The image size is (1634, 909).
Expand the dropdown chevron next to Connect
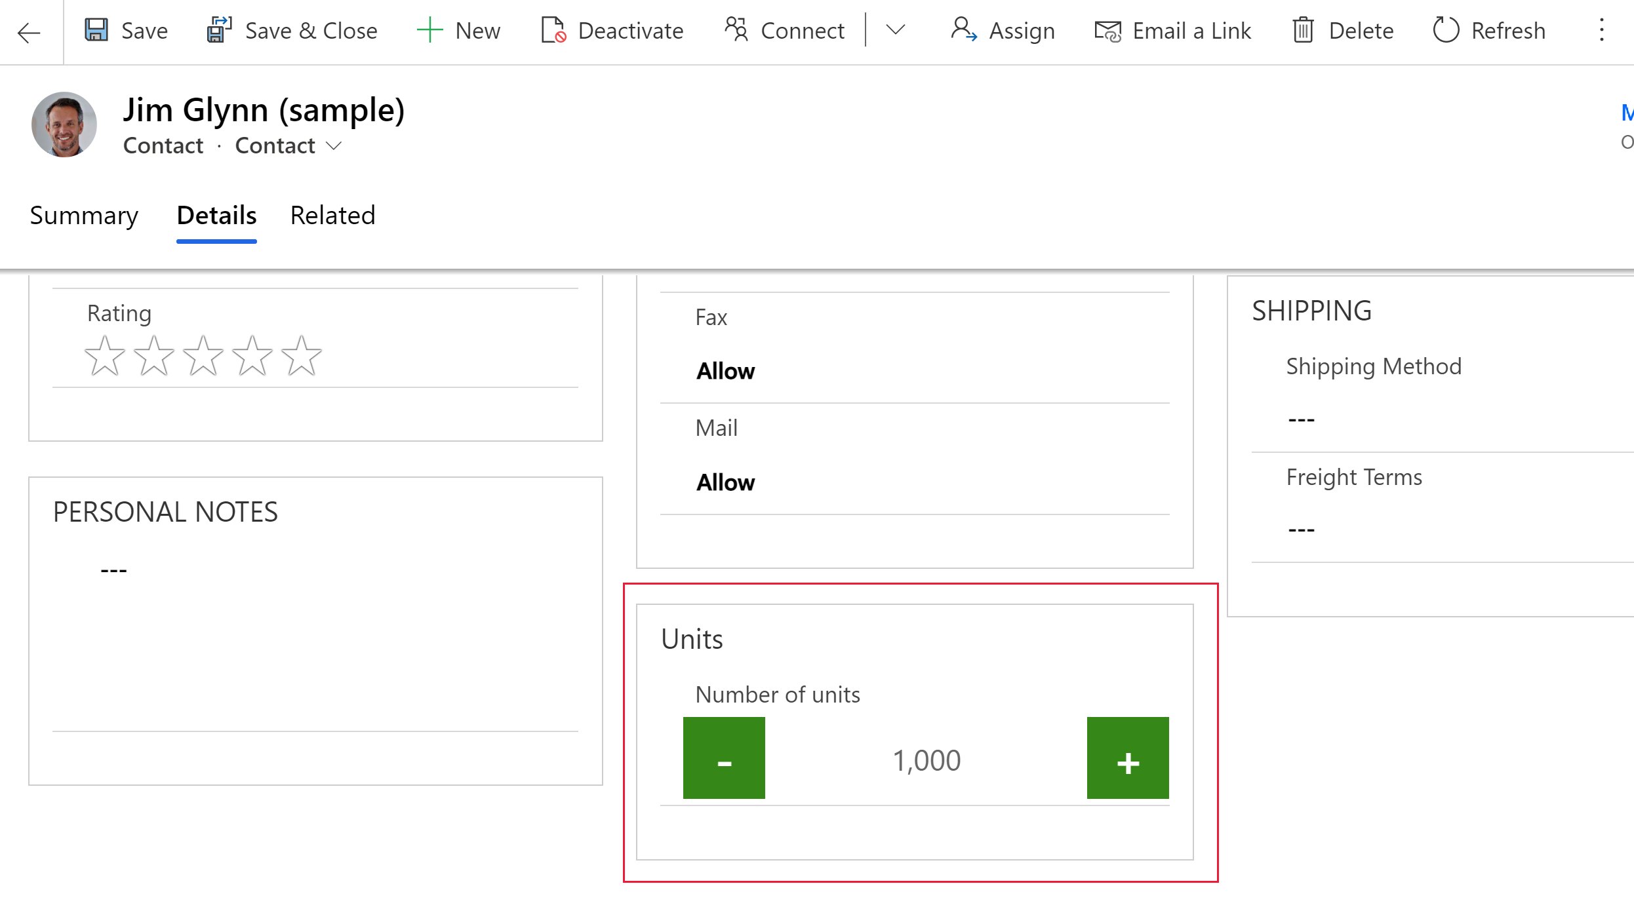coord(896,30)
